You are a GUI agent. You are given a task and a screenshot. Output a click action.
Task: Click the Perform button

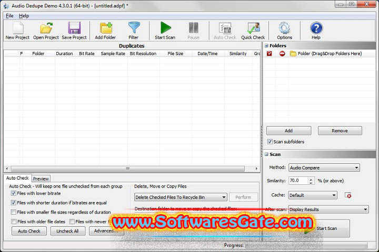[x=243, y=197]
